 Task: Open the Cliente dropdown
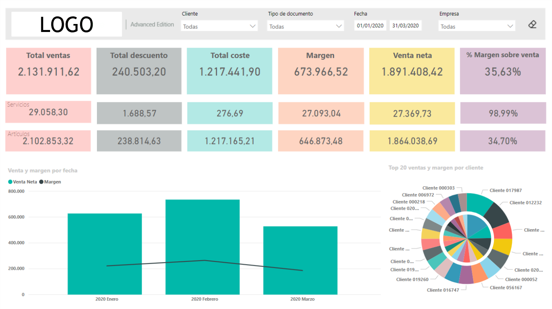pyautogui.click(x=219, y=26)
